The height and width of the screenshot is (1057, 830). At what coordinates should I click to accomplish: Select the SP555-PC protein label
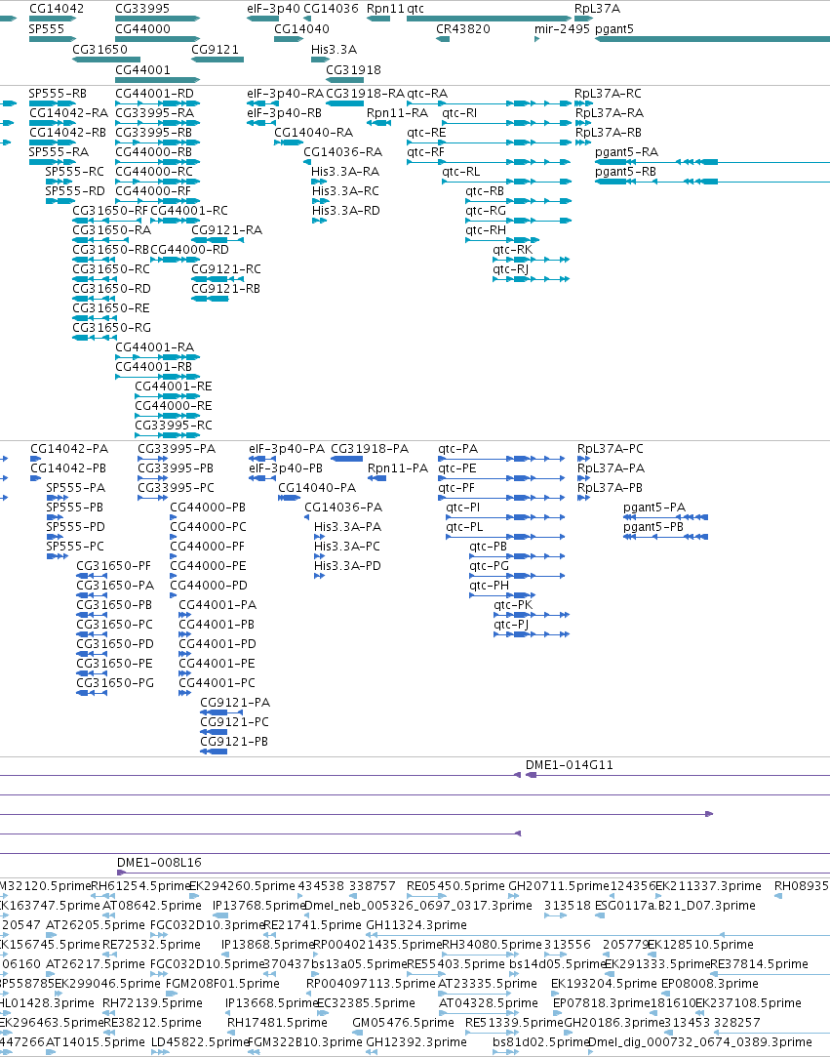(x=75, y=547)
